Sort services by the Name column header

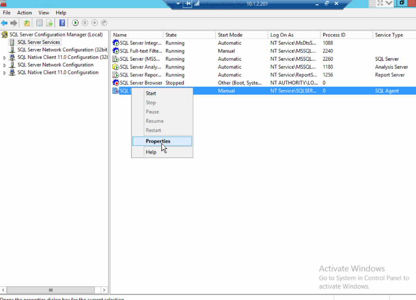[x=137, y=35]
